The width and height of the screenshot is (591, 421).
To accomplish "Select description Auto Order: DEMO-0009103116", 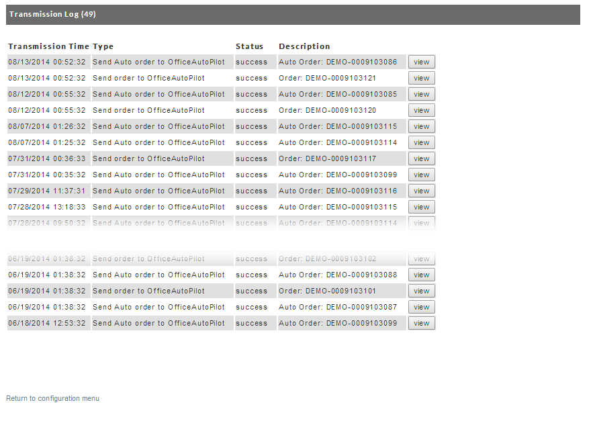I will coord(338,191).
